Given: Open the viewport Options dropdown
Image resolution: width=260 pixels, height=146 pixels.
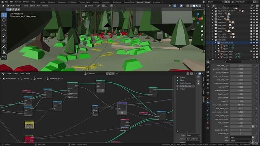Looking at the screenshot, I should point(199,9).
